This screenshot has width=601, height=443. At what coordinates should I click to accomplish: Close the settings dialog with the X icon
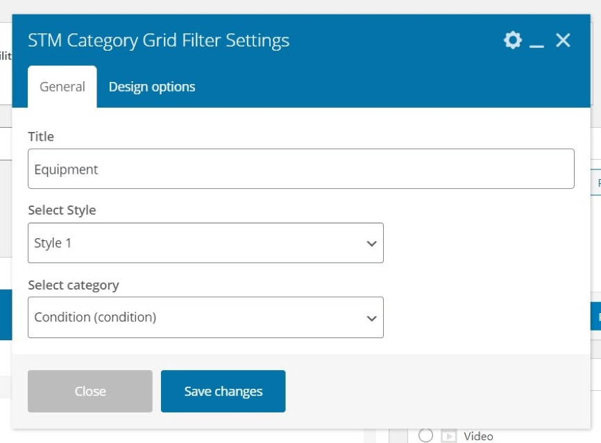pos(563,40)
